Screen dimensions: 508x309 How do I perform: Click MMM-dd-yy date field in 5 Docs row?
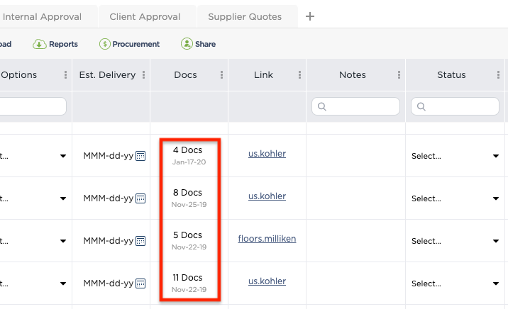tap(109, 241)
